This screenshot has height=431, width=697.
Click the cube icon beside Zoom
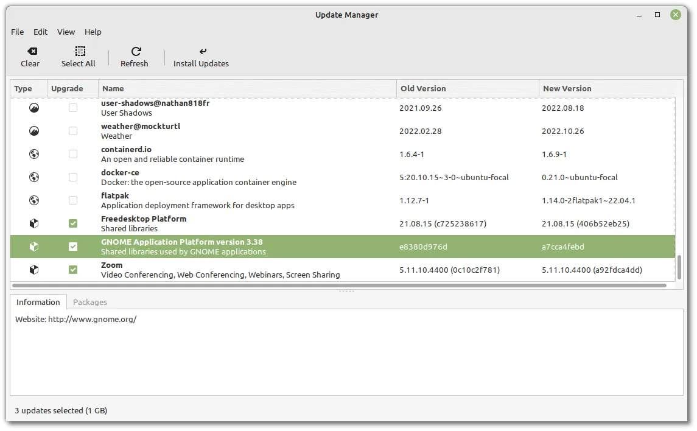point(33,270)
